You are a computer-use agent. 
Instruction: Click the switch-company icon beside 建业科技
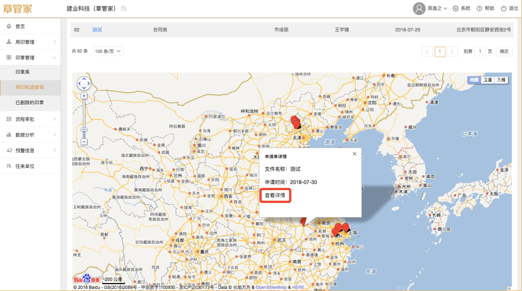pos(124,9)
